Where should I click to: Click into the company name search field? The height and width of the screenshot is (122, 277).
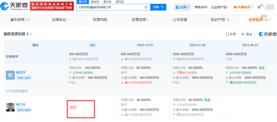[x=110, y=7]
